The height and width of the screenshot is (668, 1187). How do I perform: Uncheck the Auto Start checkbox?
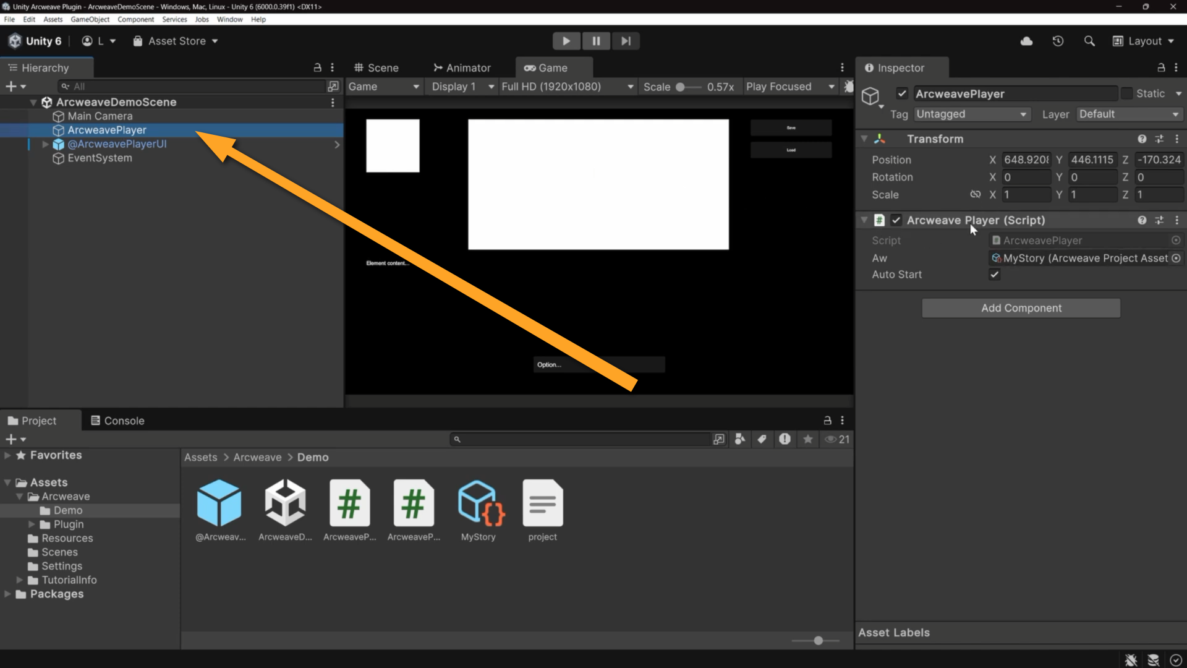pyautogui.click(x=994, y=275)
